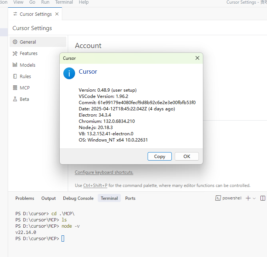
Task: Open the View menu
Action: (18, 2)
